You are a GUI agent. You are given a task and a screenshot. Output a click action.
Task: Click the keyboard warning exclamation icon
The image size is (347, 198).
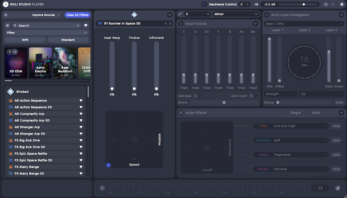pos(102,188)
